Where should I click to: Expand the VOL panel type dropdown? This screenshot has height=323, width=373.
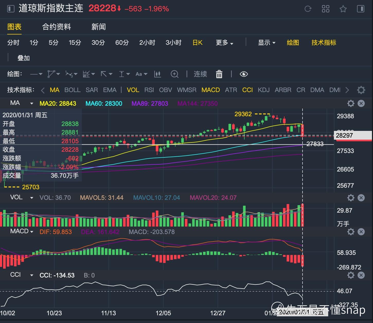coord(32,198)
